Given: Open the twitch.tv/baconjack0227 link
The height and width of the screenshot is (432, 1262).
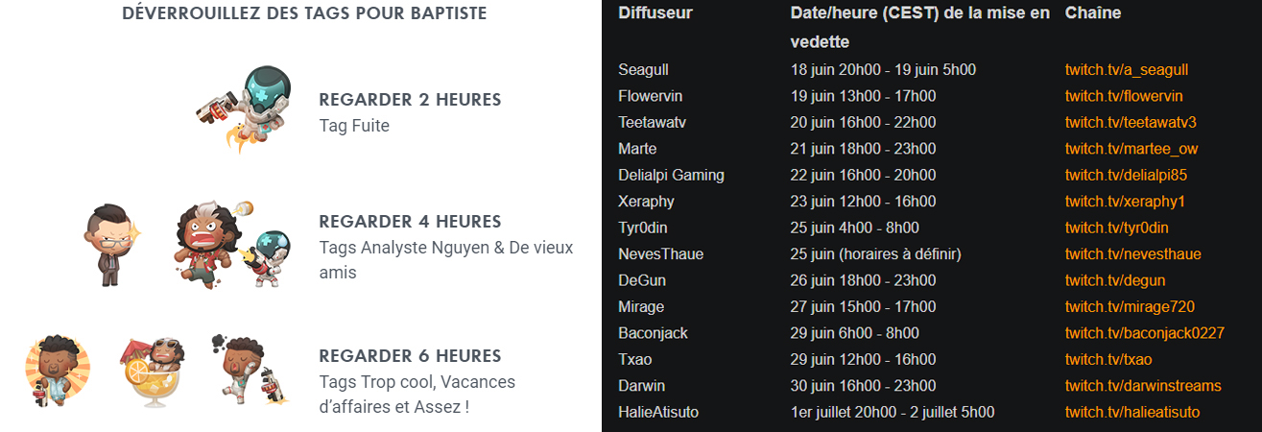Looking at the screenshot, I should click(1145, 333).
